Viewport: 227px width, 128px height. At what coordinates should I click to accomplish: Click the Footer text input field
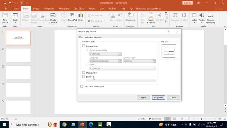(x=121, y=81)
